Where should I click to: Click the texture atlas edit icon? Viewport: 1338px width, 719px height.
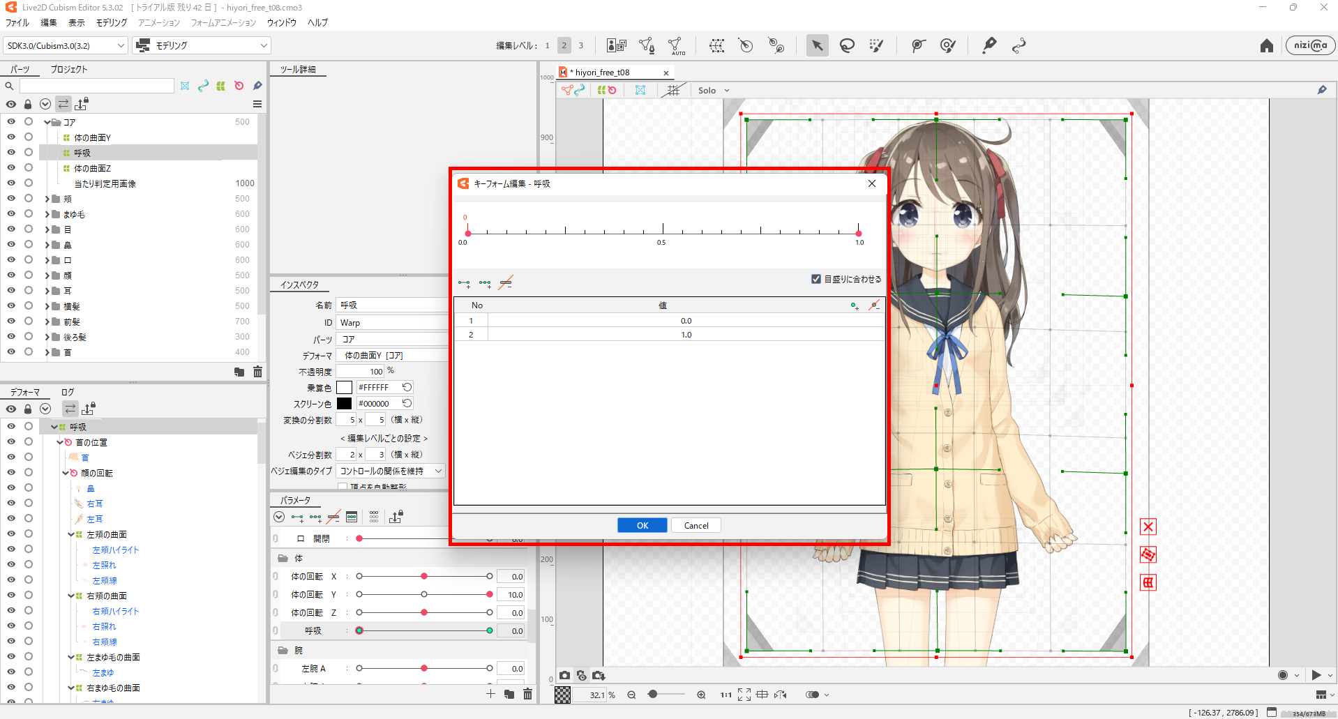click(617, 46)
